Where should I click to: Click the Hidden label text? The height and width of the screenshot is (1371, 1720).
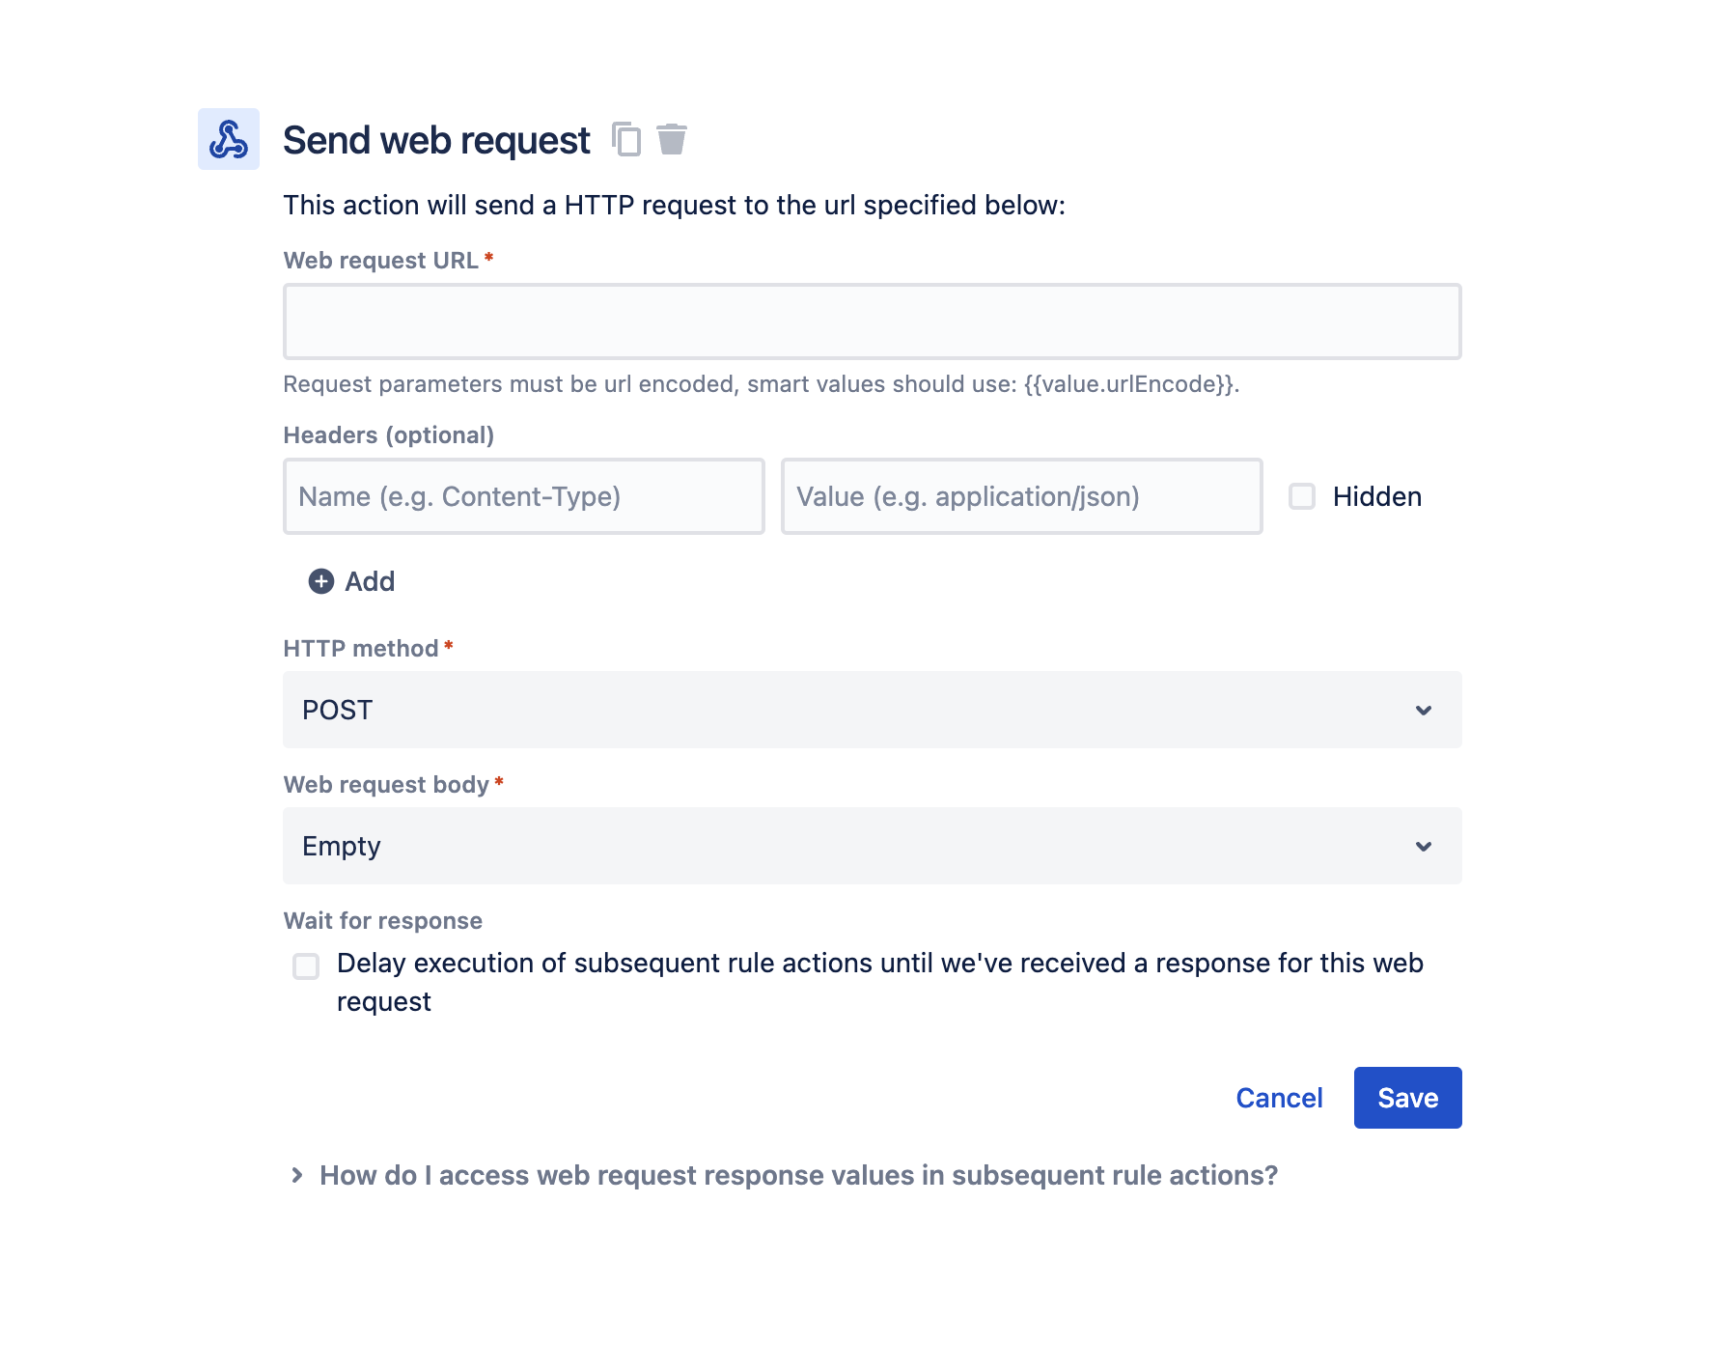(x=1376, y=496)
